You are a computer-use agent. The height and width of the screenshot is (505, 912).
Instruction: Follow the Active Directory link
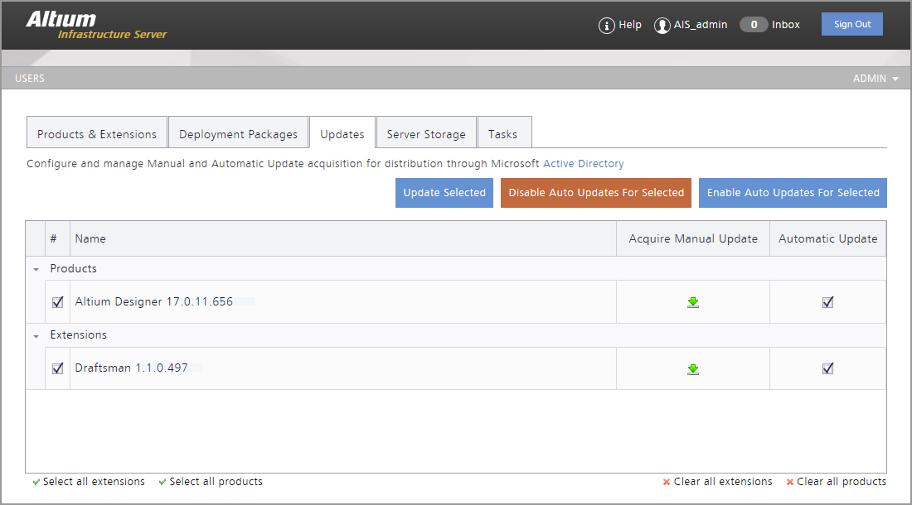point(583,164)
